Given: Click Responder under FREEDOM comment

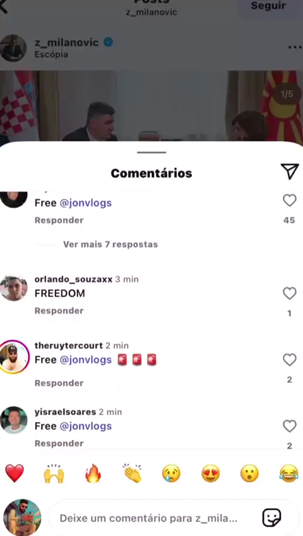Looking at the screenshot, I should [x=59, y=311].
